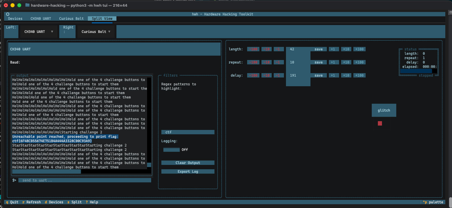Switch to the Devices tab

pyautogui.click(x=15, y=19)
